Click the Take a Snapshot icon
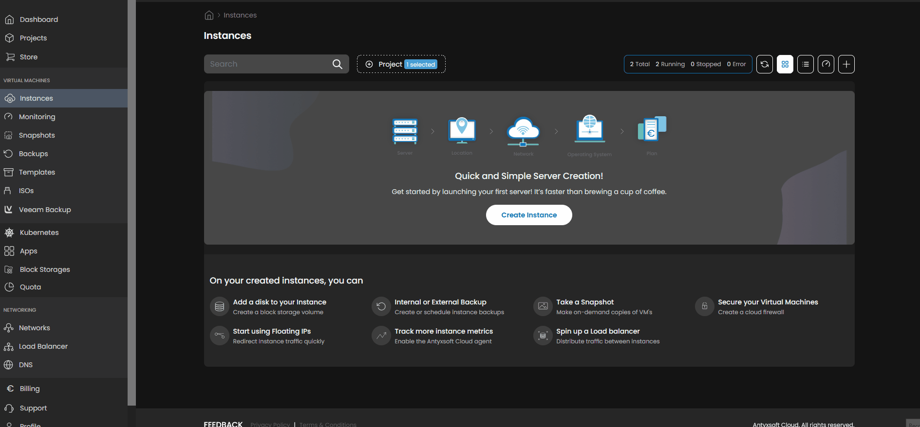920x427 pixels. tap(543, 306)
